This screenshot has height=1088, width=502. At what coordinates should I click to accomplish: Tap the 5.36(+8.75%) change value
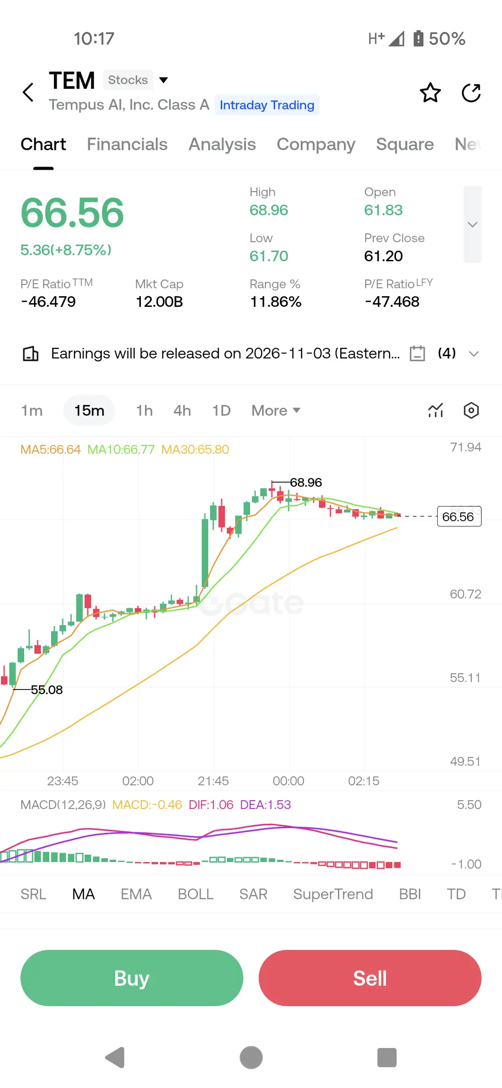(x=66, y=250)
